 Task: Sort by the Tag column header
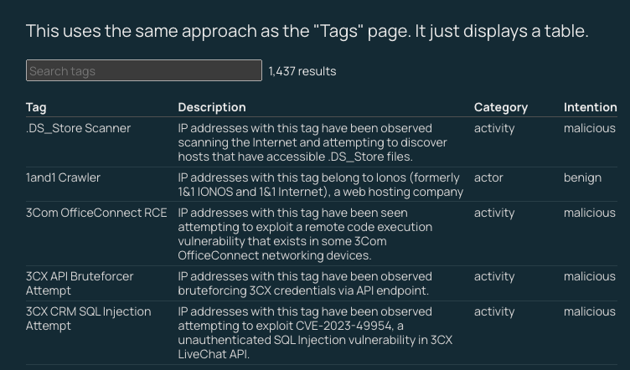point(36,107)
